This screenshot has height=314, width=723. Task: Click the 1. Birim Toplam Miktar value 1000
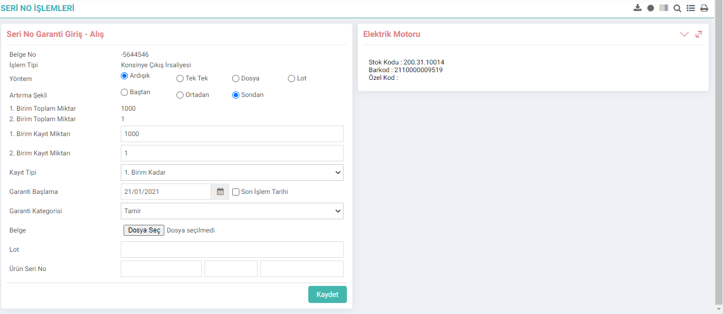click(x=128, y=109)
